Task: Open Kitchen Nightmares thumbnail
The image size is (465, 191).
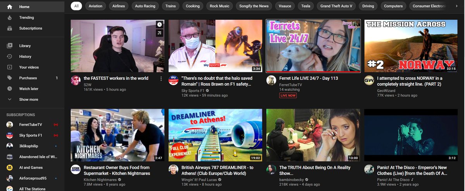Action: pos(117,135)
